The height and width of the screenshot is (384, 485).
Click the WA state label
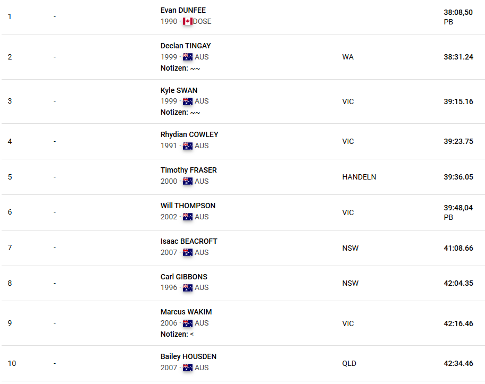348,57
